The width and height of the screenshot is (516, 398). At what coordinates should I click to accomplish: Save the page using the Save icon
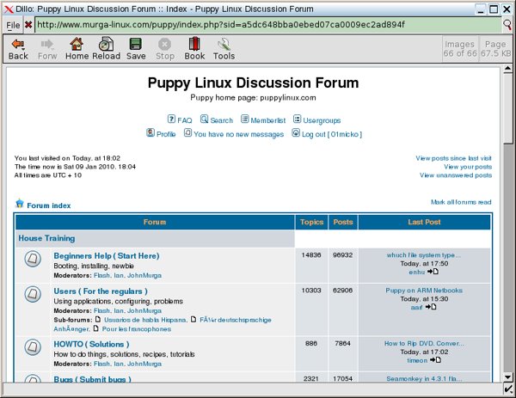[136, 49]
